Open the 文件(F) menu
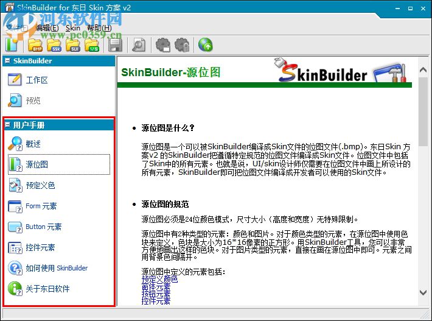Screen dimensions: 432x321 [17, 27]
